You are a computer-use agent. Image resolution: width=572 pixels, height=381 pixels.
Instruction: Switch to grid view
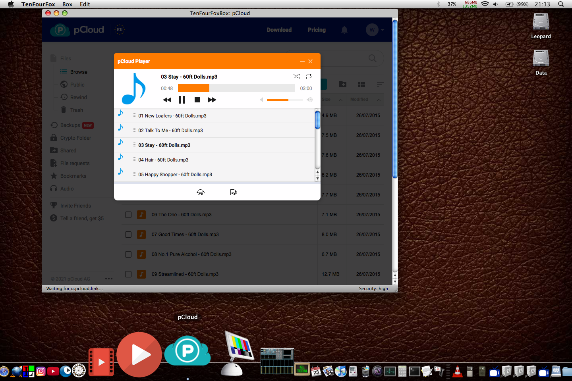[x=361, y=84]
